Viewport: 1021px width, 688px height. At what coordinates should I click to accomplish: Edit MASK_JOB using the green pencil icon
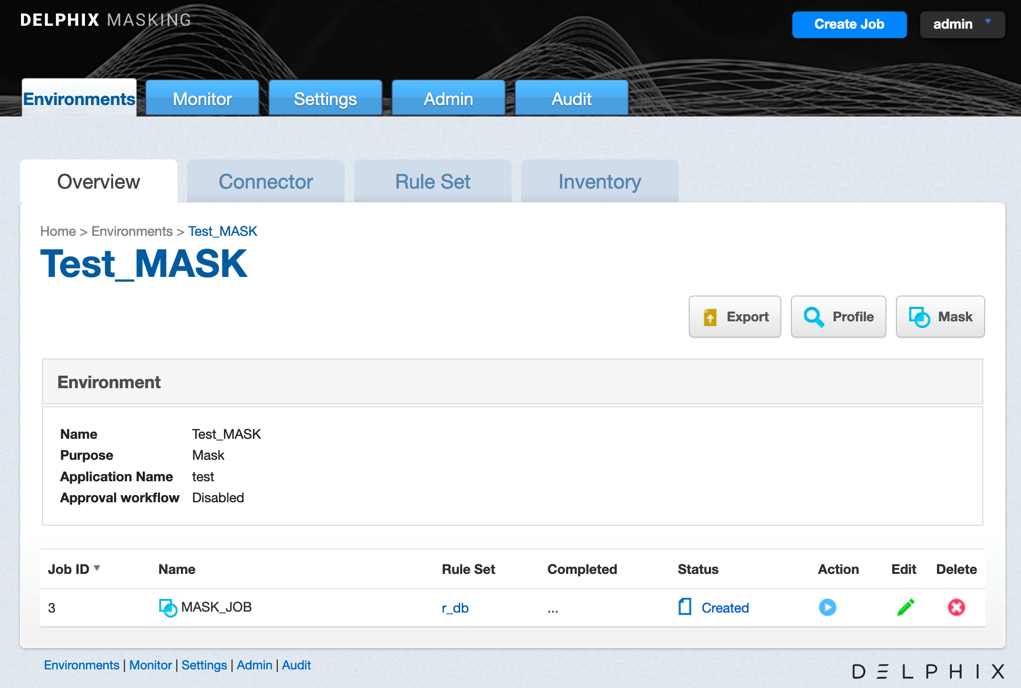[x=905, y=607]
